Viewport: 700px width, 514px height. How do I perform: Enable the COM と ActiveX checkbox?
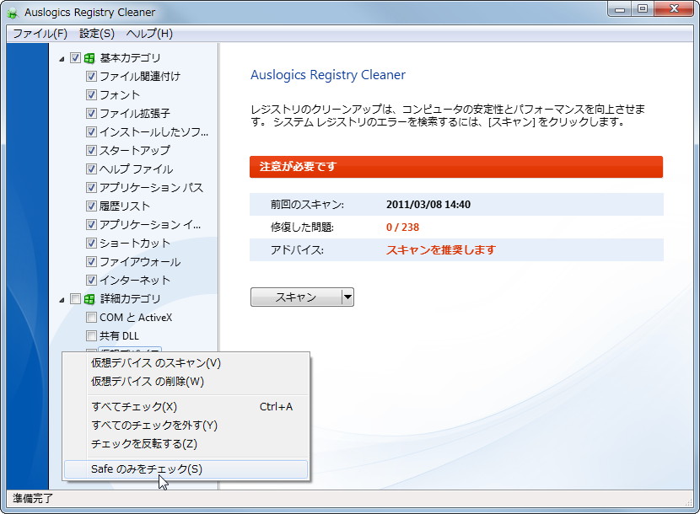click(90, 317)
